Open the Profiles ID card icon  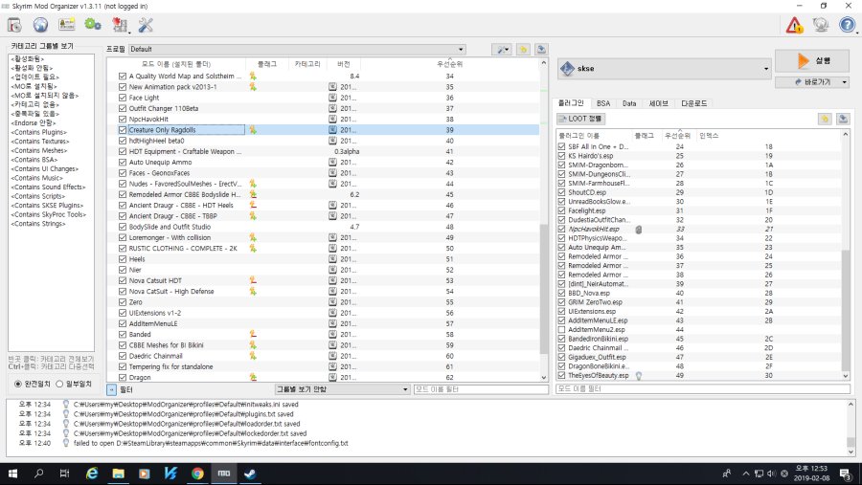[66, 25]
